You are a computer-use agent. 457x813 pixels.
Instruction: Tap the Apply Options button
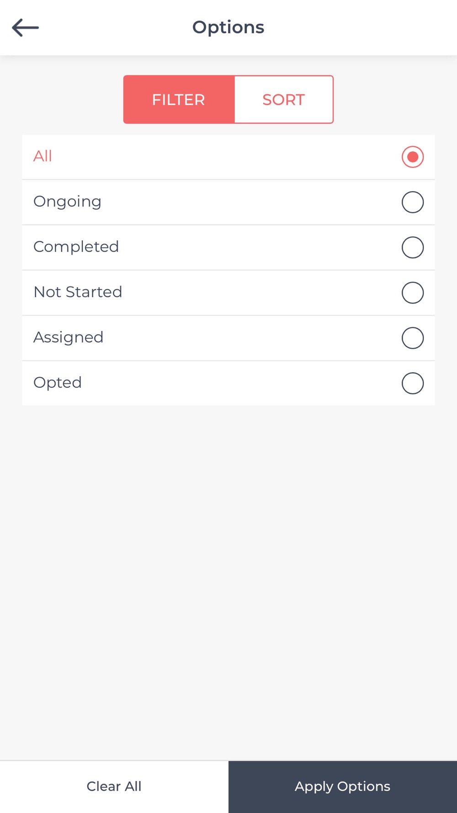(343, 786)
